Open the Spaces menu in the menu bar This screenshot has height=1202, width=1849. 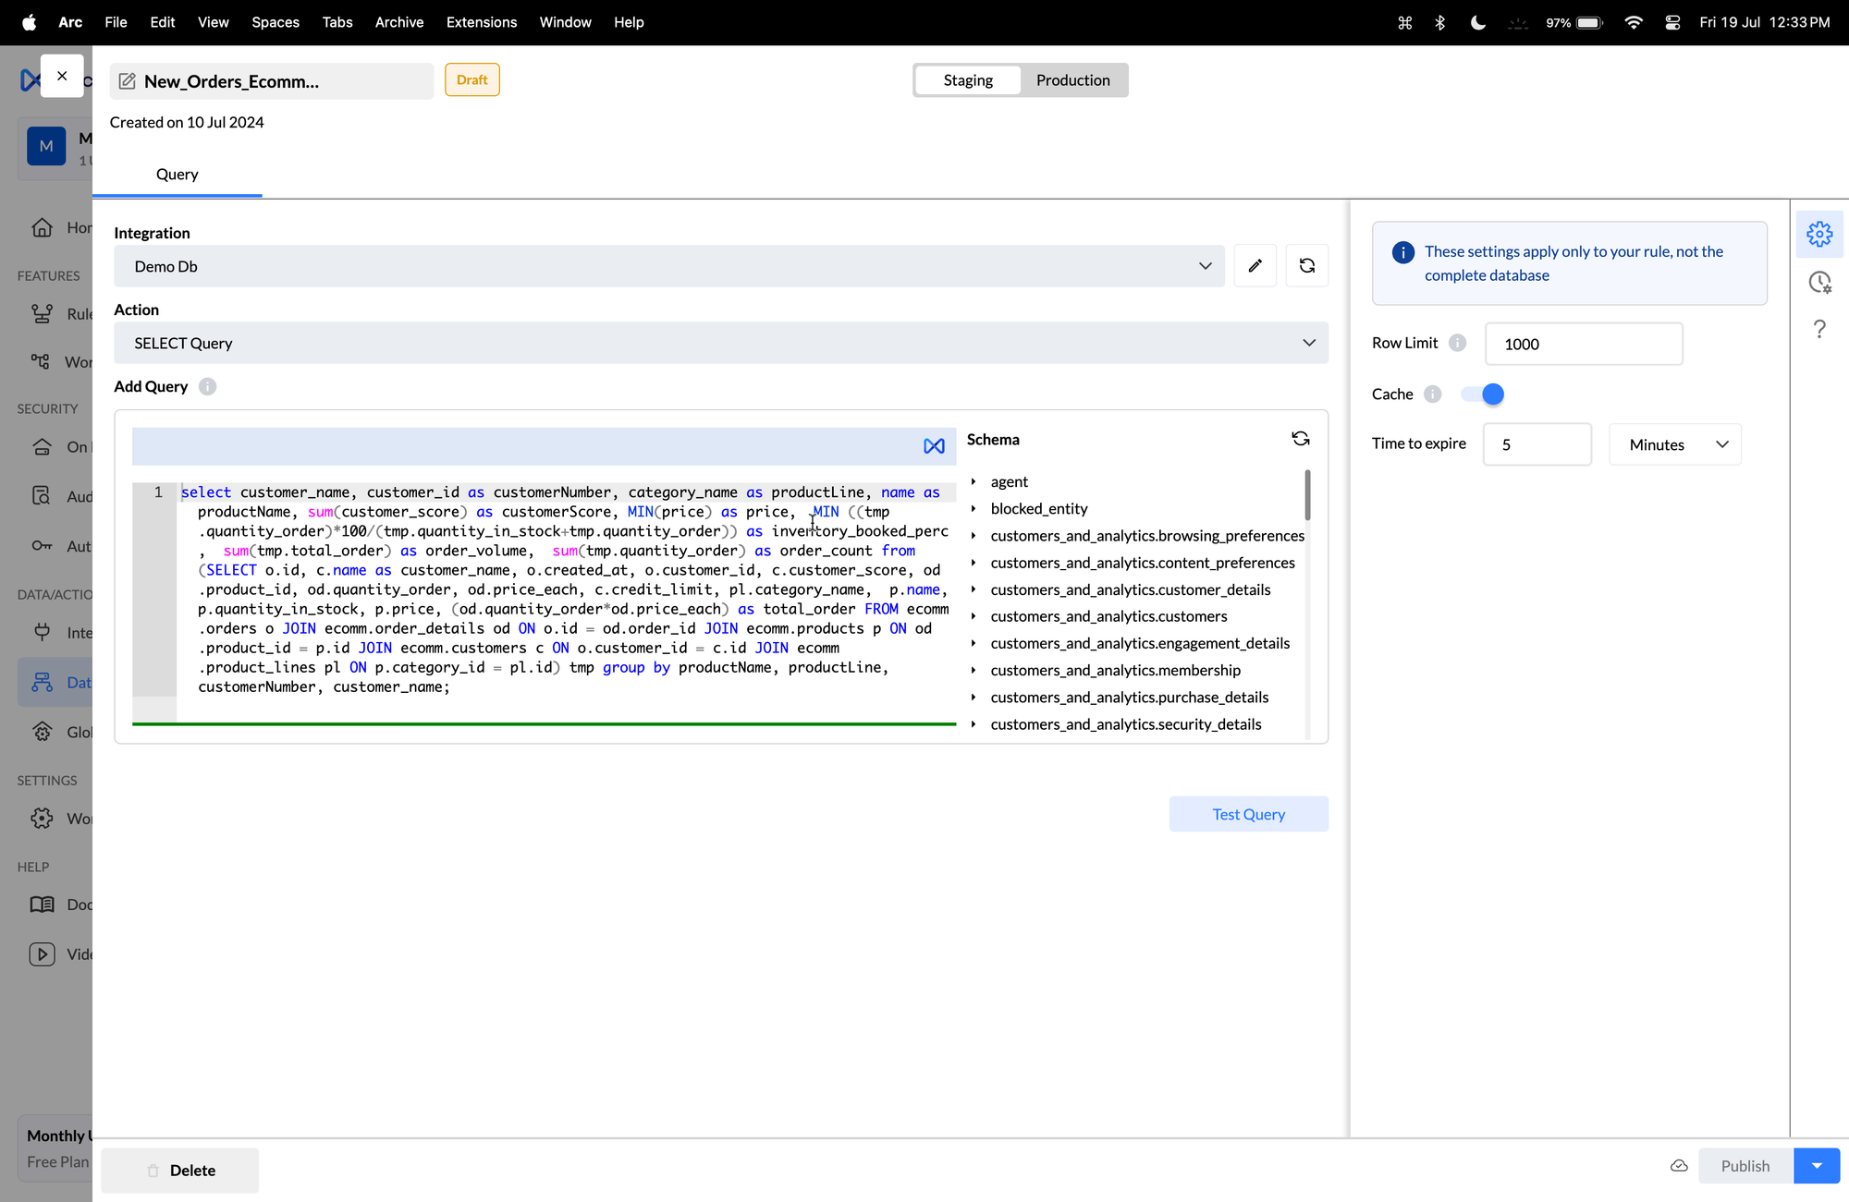click(275, 22)
